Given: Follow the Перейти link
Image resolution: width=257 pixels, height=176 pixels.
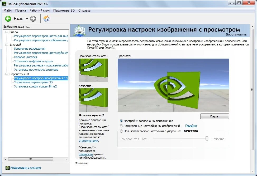Looking at the screenshot, I should pyautogui.click(x=191, y=126).
